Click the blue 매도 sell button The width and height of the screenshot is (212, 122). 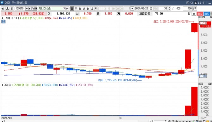(x=206, y=14)
